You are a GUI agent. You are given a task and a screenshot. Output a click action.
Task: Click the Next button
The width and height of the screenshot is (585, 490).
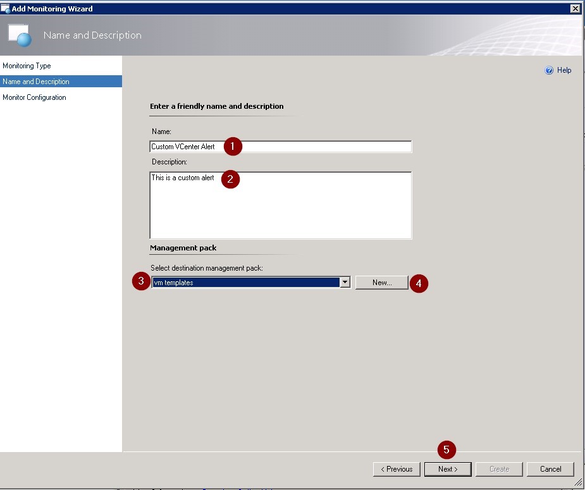[x=448, y=469]
